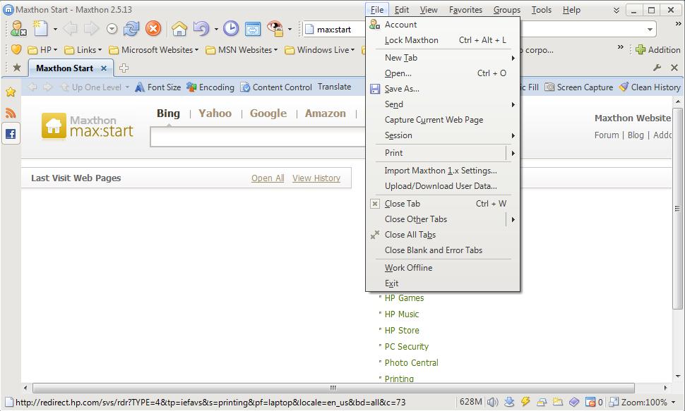Click the View History link

316,178
